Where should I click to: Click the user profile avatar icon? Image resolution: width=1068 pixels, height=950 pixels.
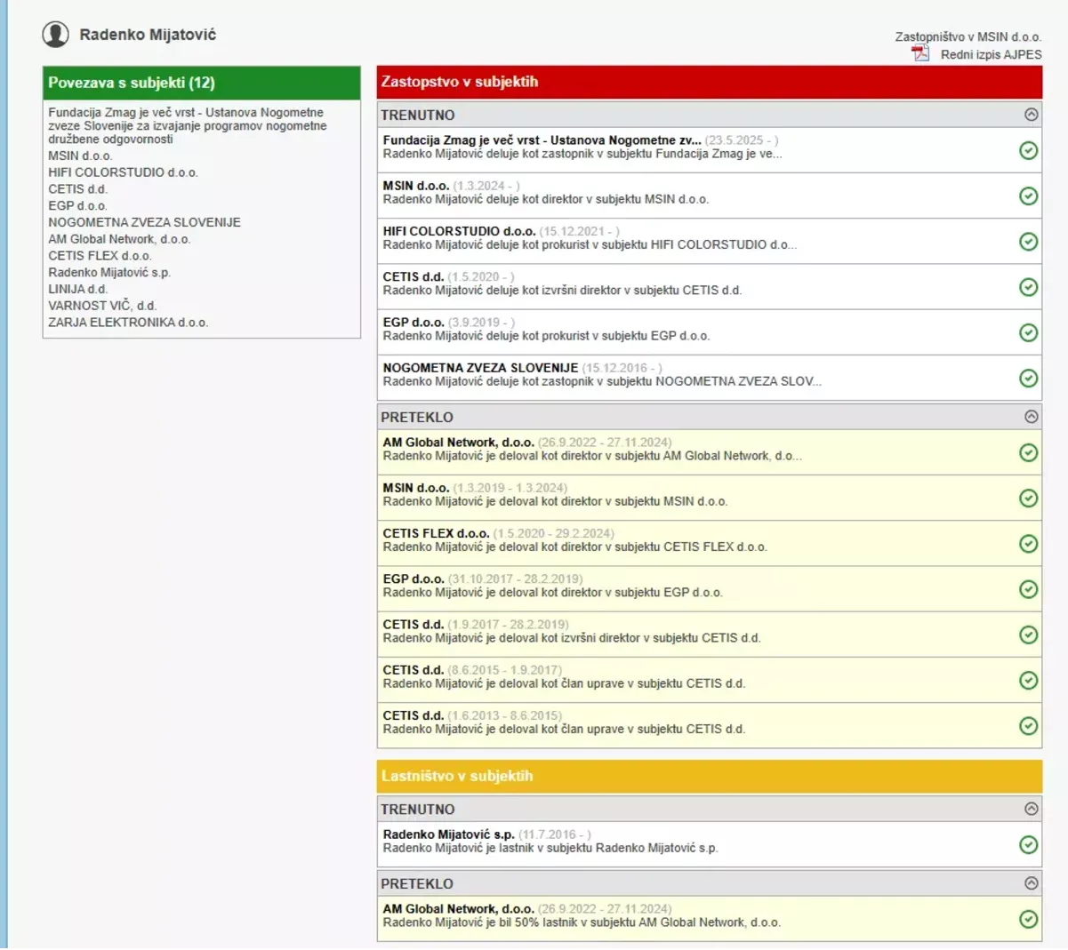[x=55, y=35]
